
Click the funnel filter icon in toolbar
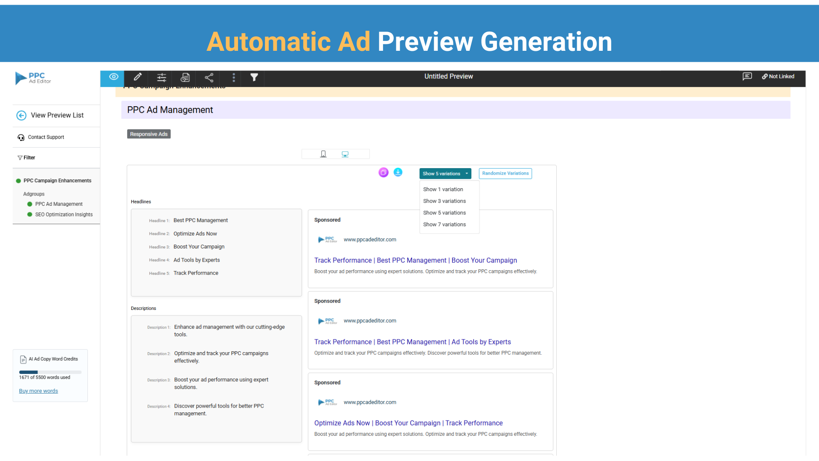254,77
